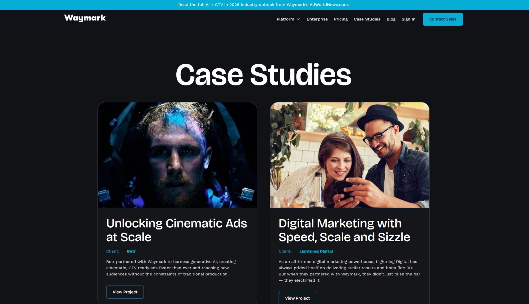The width and height of the screenshot is (529, 304).
Task: Click the Lightning Digital client link
Action: tap(316, 251)
